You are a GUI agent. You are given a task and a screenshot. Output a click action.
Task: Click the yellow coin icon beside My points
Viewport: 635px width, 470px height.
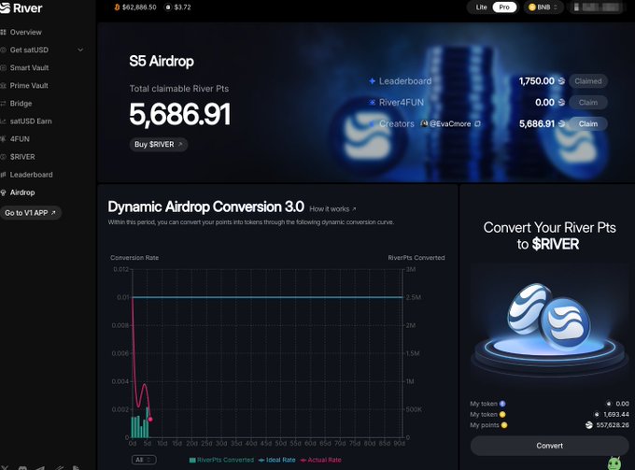click(x=504, y=425)
